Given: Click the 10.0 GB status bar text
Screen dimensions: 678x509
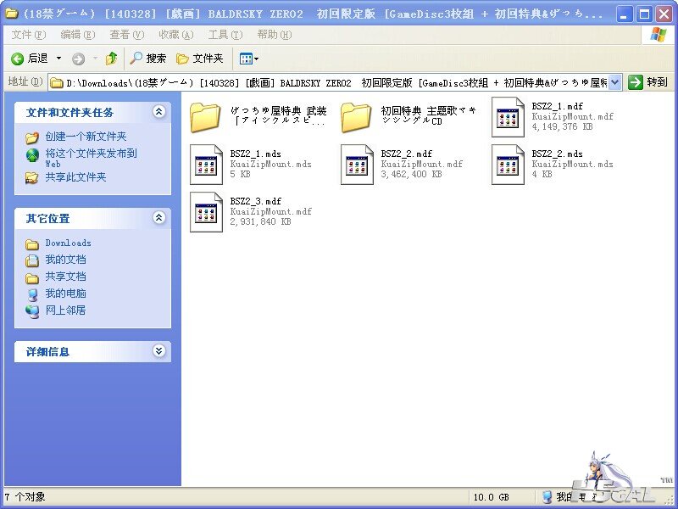Looking at the screenshot, I should (x=492, y=497).
